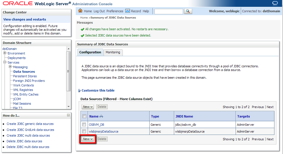Check the OSBVM_DB row checkbox
The width and height of the screenshot is (283, 154).
(84, 125)
